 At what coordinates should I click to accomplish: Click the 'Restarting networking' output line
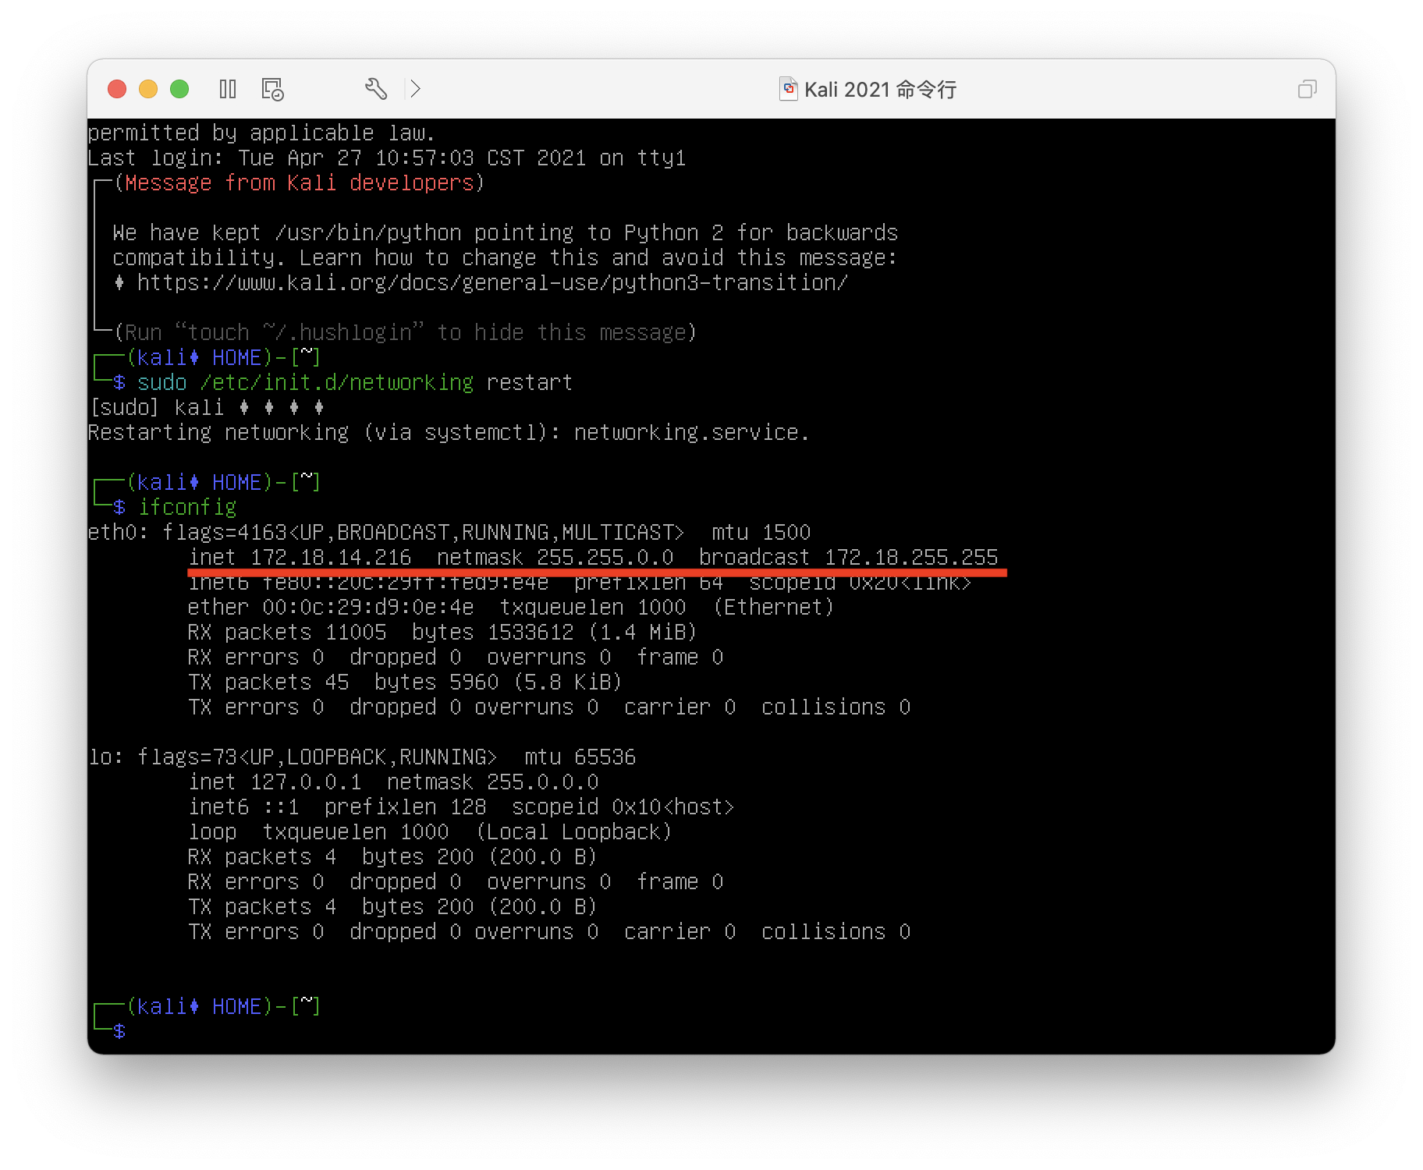[x=449, y=432]
